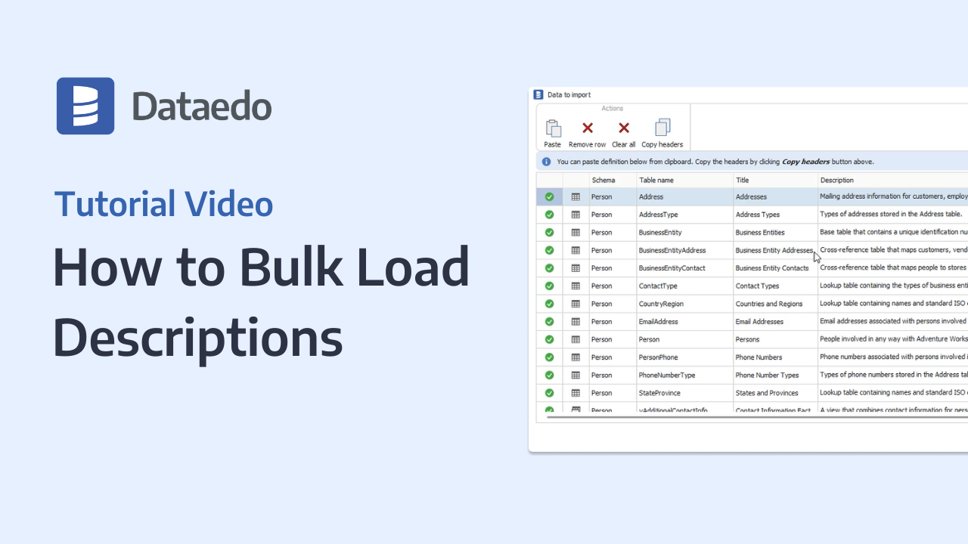Click the Schema column header
Viewport: 968px width, 544px height.
click(603, 181)
